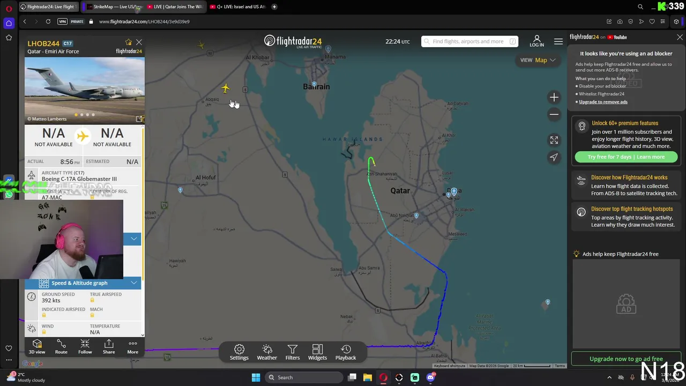The height and width of the screenshot is (386, 686).
Task: Open the hamburger main menu
Action: pyautogui.click(x=558, y=41)
